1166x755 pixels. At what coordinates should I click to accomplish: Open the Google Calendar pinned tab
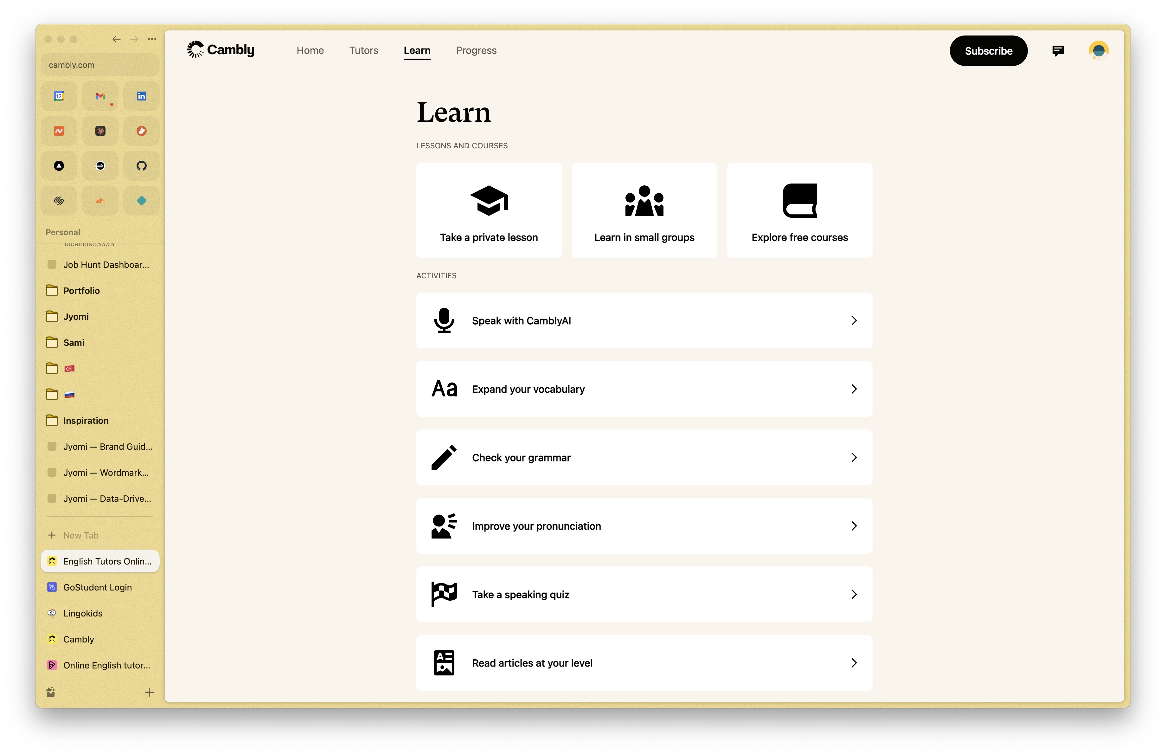(x=59, y=96)
